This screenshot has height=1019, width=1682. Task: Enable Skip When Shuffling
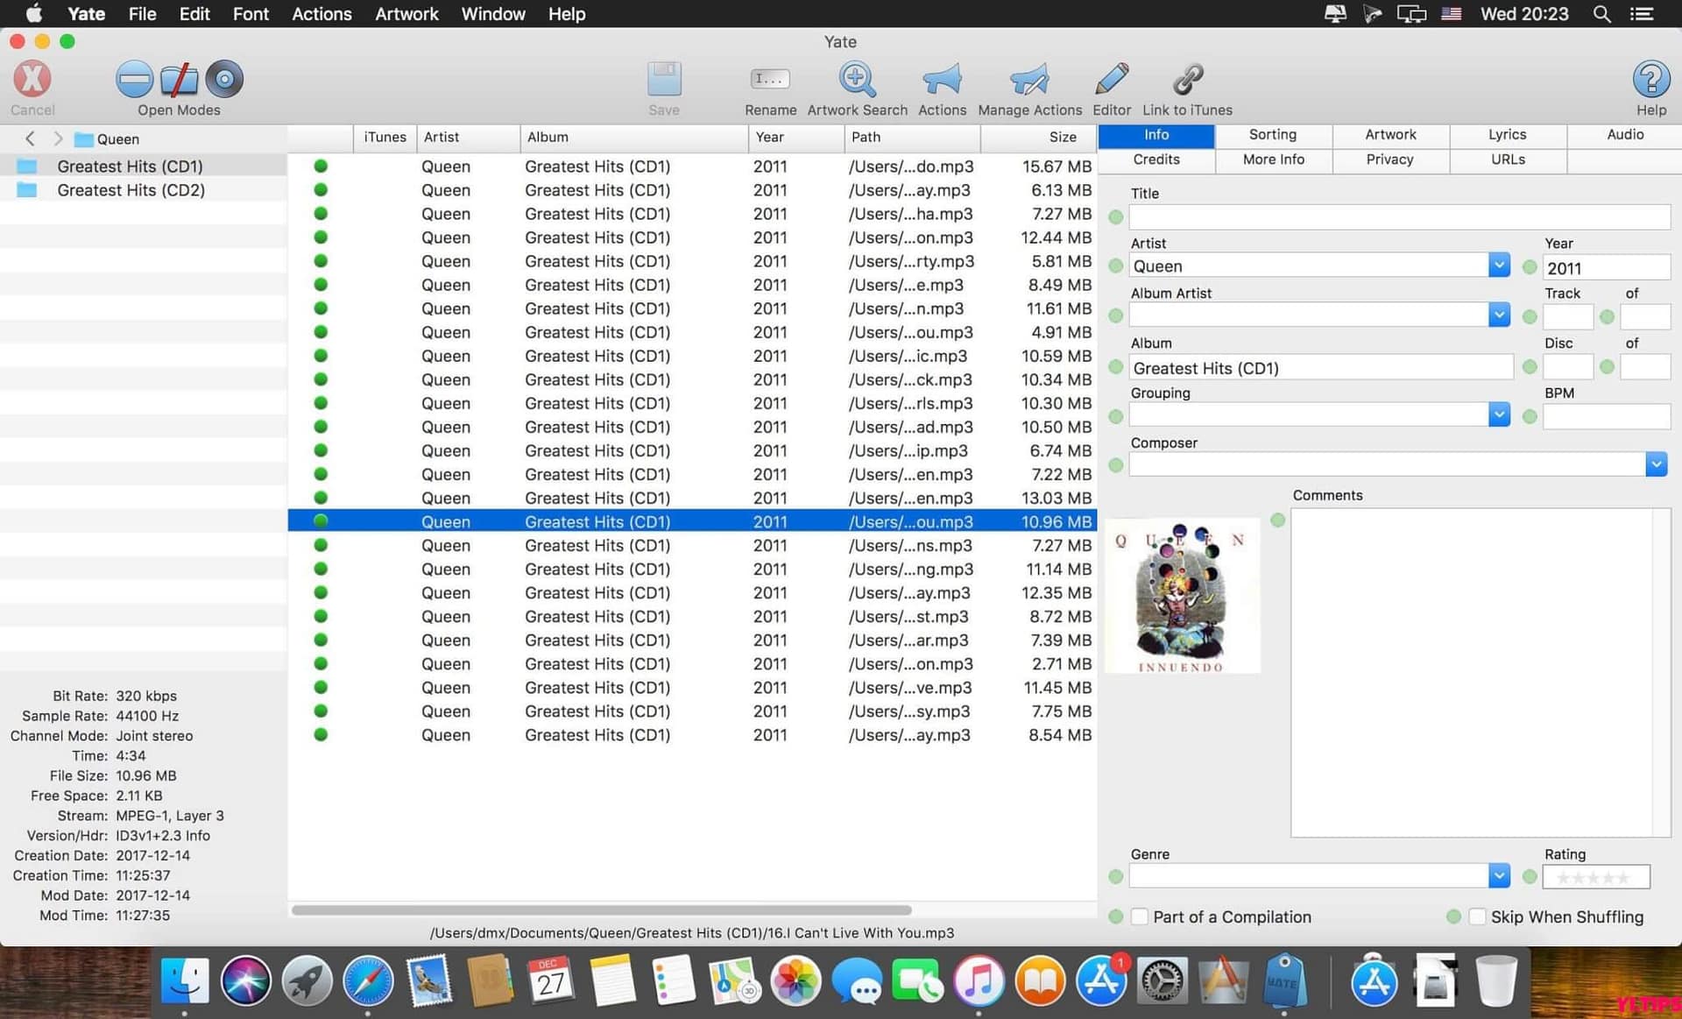(x=1478, y=916)
